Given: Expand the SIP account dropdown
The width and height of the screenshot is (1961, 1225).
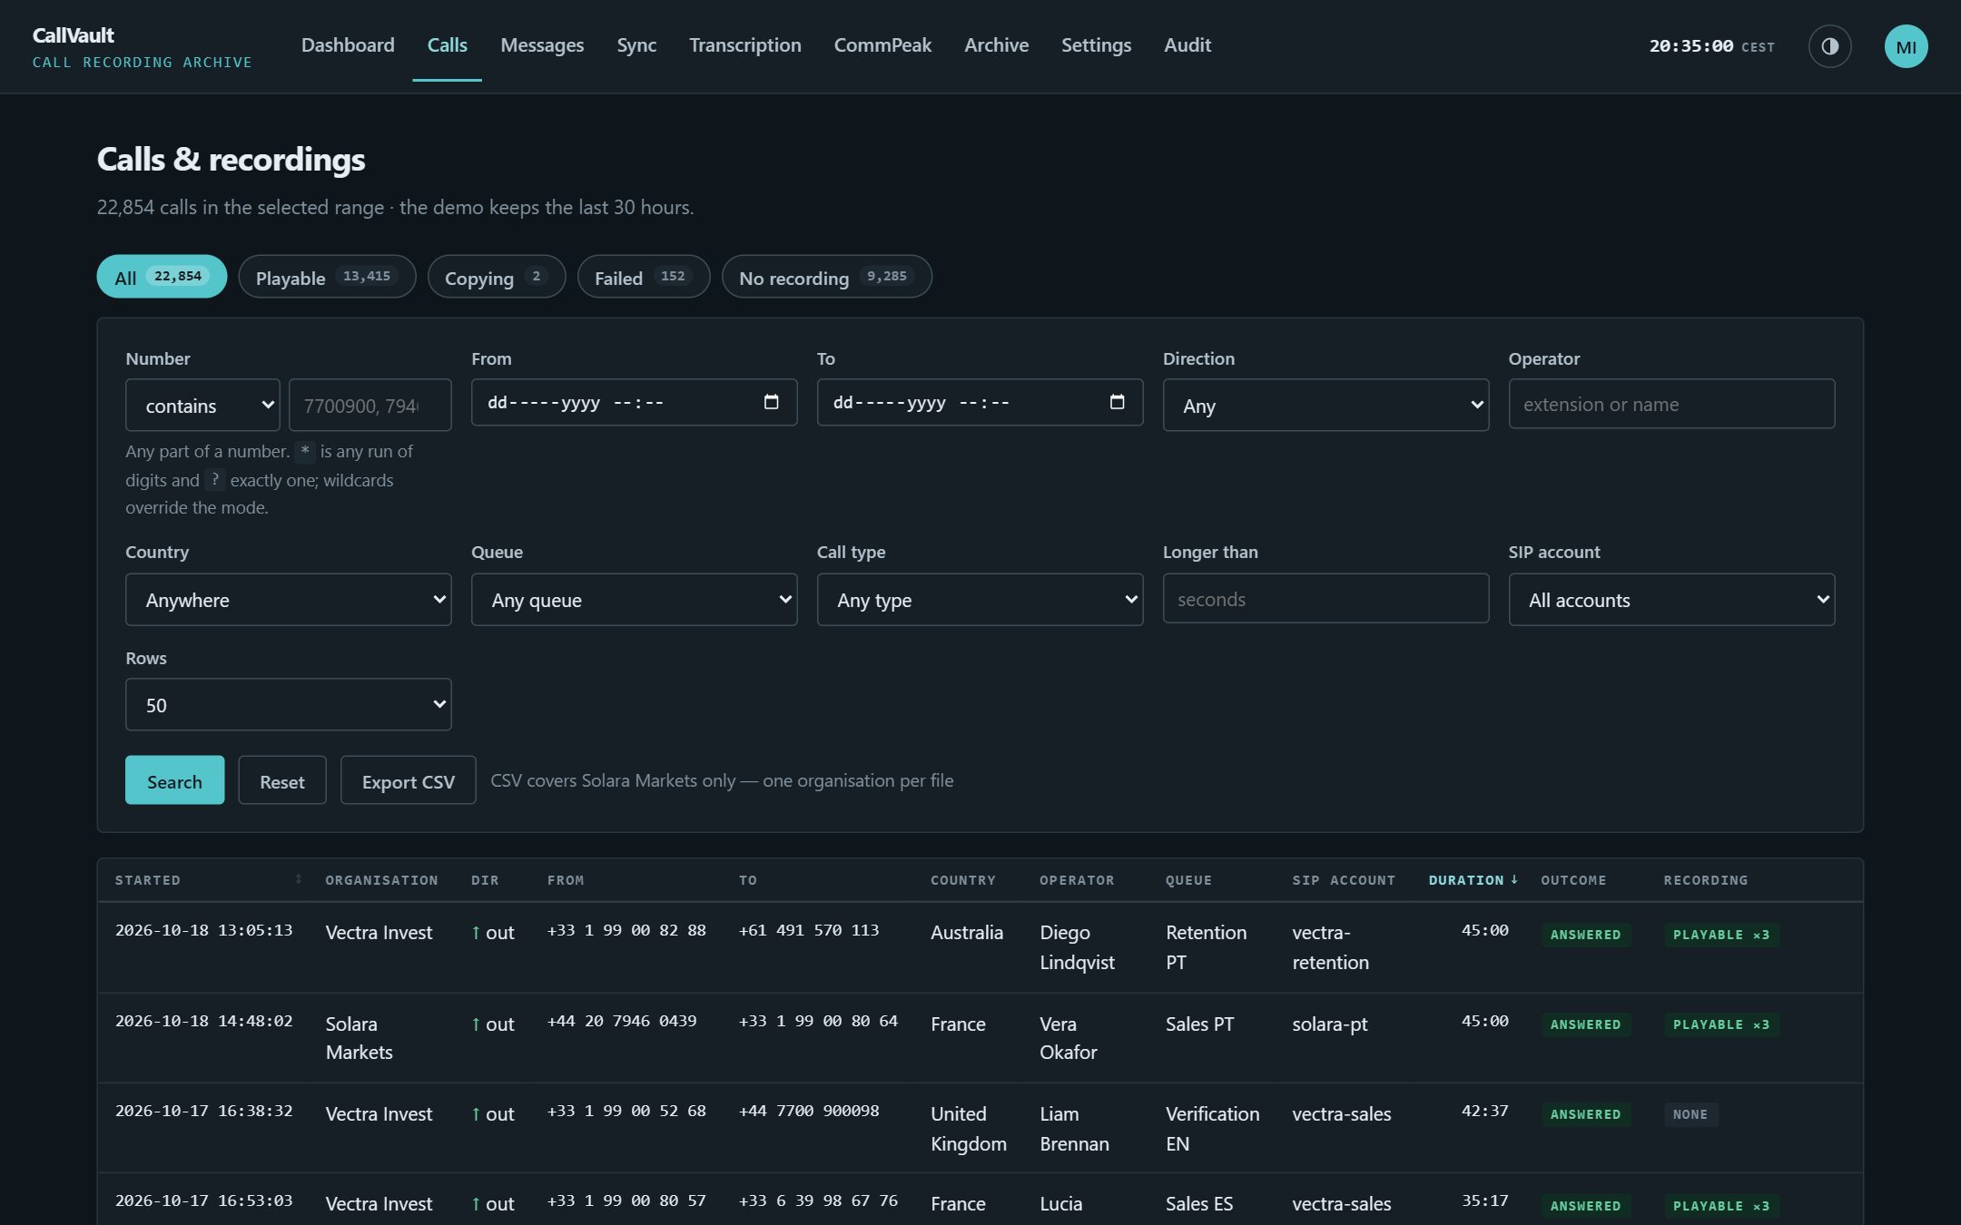Looking at the screenshot, I should click(x=1671, y=599).
